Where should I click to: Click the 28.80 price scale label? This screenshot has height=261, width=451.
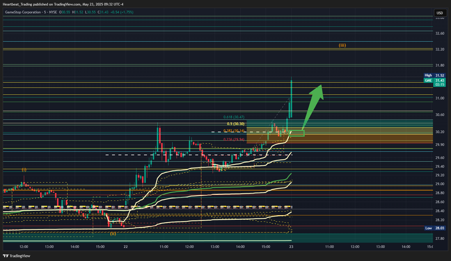[x=440, y=193]
